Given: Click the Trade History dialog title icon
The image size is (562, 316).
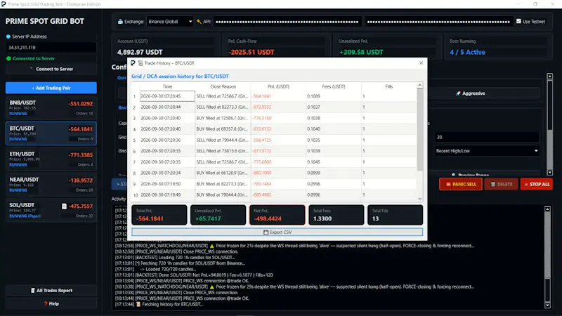Looking at the screenshot, I should (x=140, y=63).
